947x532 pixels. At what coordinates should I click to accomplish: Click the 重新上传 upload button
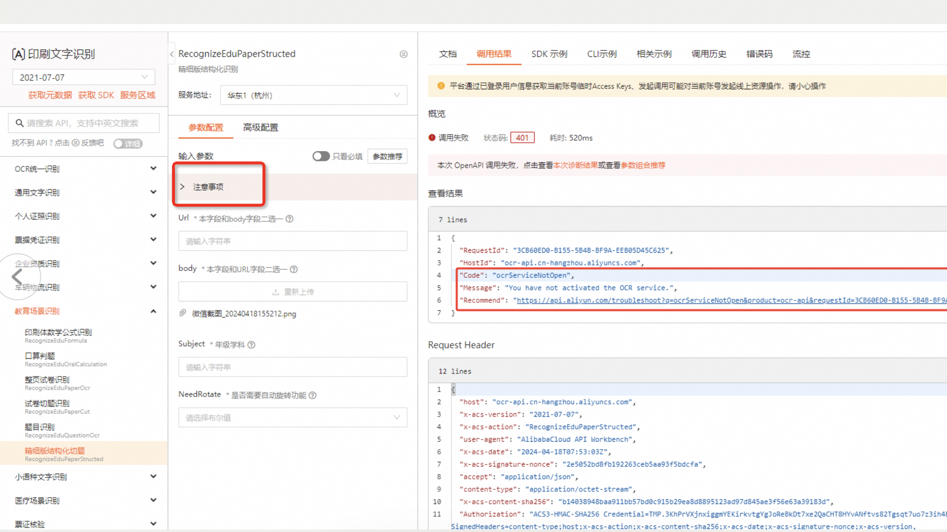pos(293,292)
